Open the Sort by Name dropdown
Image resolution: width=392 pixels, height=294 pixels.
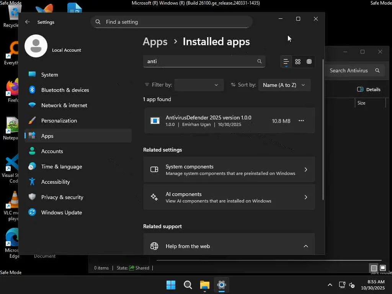point(284,85)
